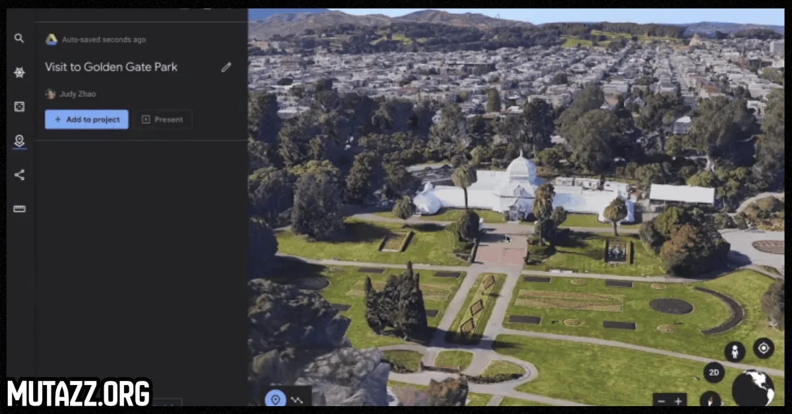The height and width of the screenshot is (414, 792).
Task: Edit project title with pencil icon
Action: (226, 67)
